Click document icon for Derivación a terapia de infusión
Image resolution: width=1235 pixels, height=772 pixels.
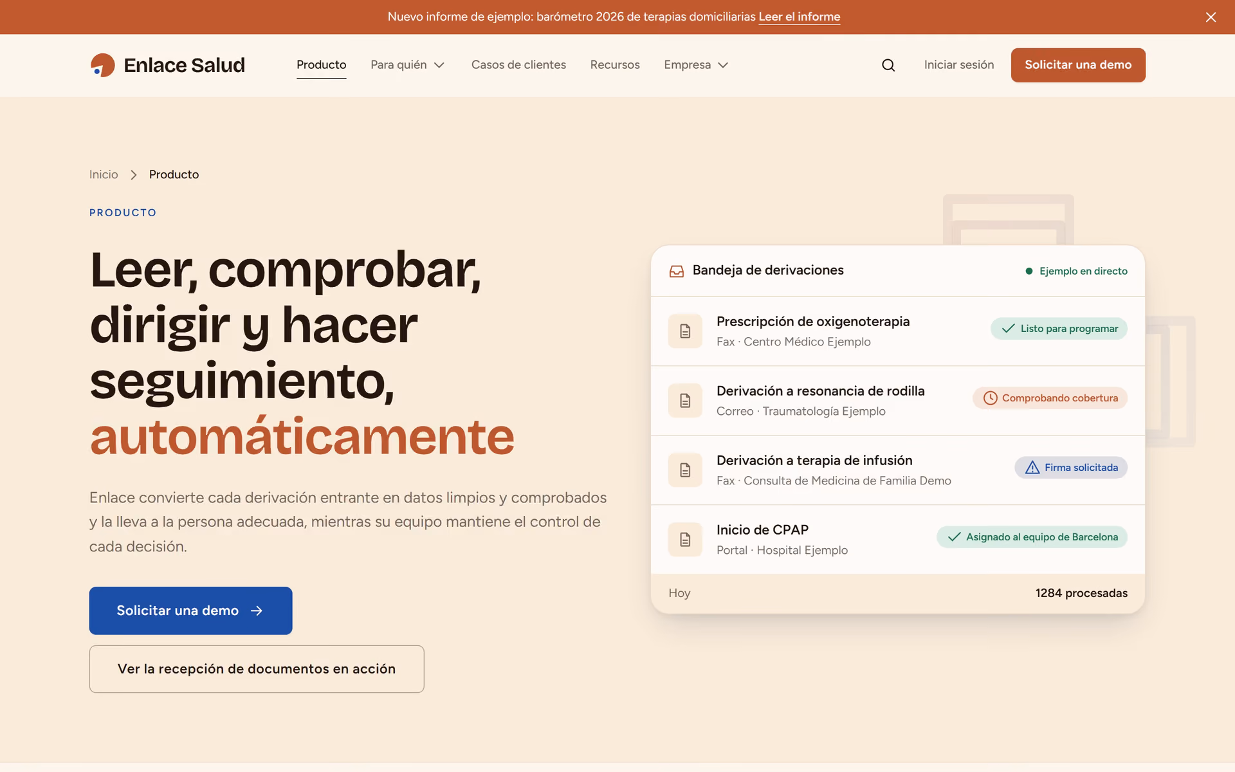pos(685,470)
